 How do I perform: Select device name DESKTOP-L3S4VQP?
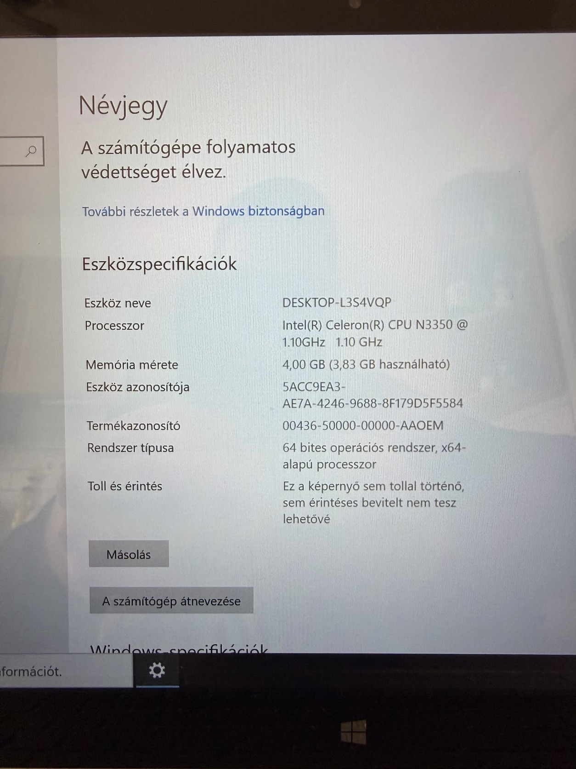[337, 303]
